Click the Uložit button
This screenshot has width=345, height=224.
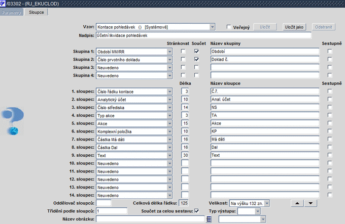point(265,27)
